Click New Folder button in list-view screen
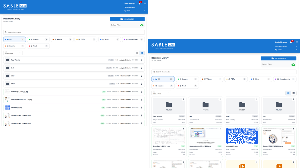 point(127,19)
